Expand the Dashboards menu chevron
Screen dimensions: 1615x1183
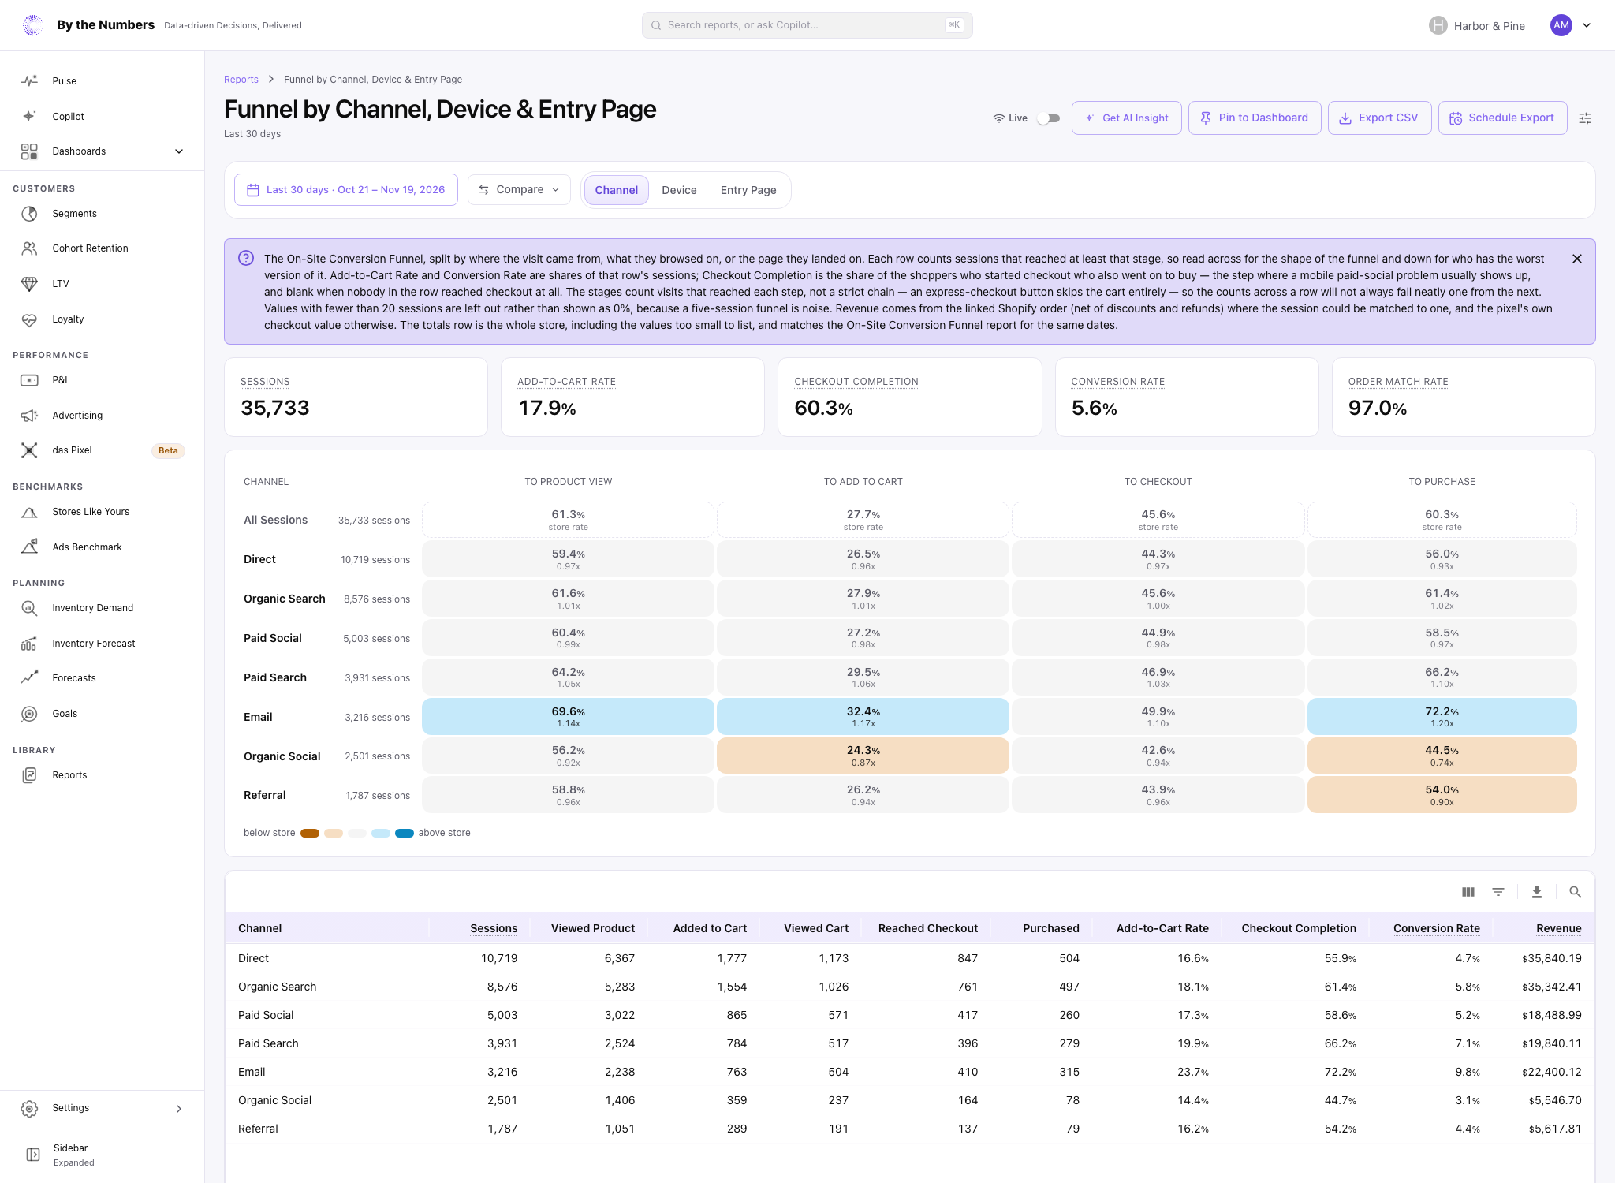(179, 151)
